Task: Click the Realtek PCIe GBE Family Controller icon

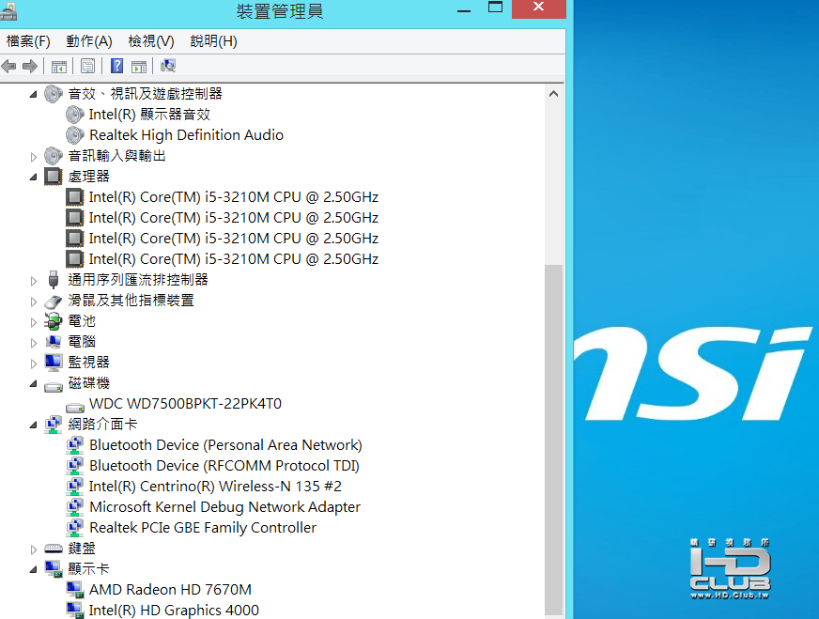Action: [75, 528]
